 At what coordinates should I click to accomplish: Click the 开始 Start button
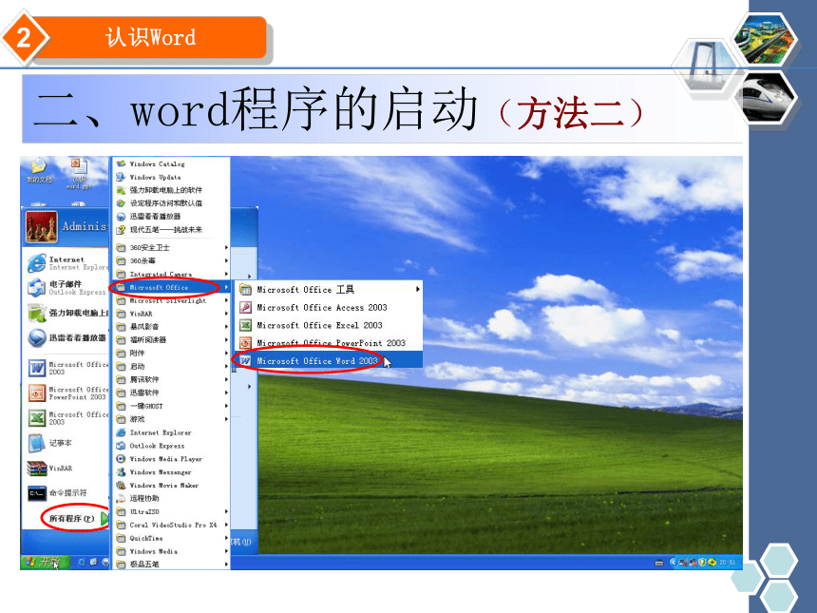pyautogui.click(x=46, y=562)
